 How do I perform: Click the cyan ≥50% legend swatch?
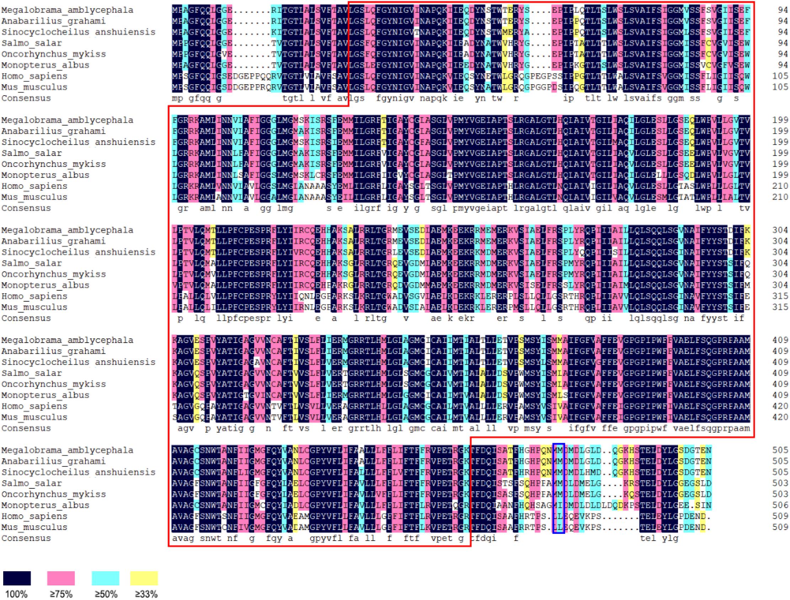point(105,578)
